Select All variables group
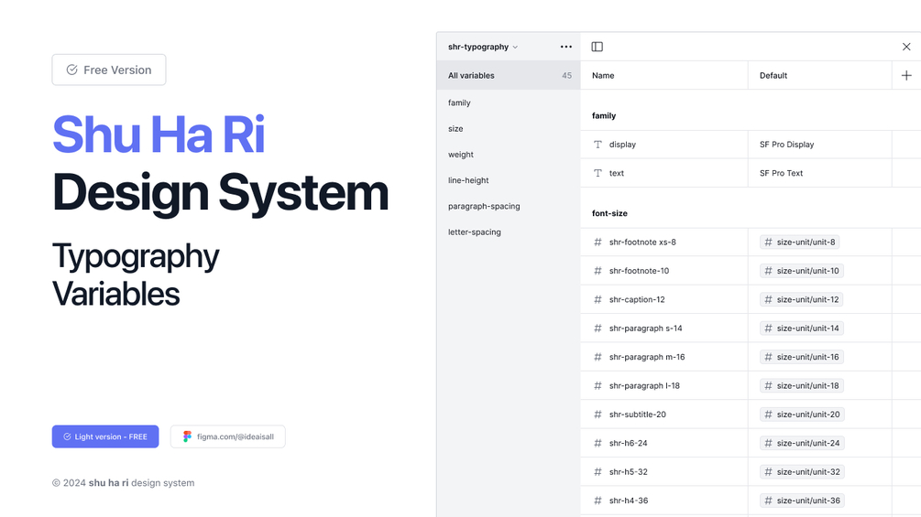Image resolution: width=921 pixels, height=517 pixels. [509, 76]
